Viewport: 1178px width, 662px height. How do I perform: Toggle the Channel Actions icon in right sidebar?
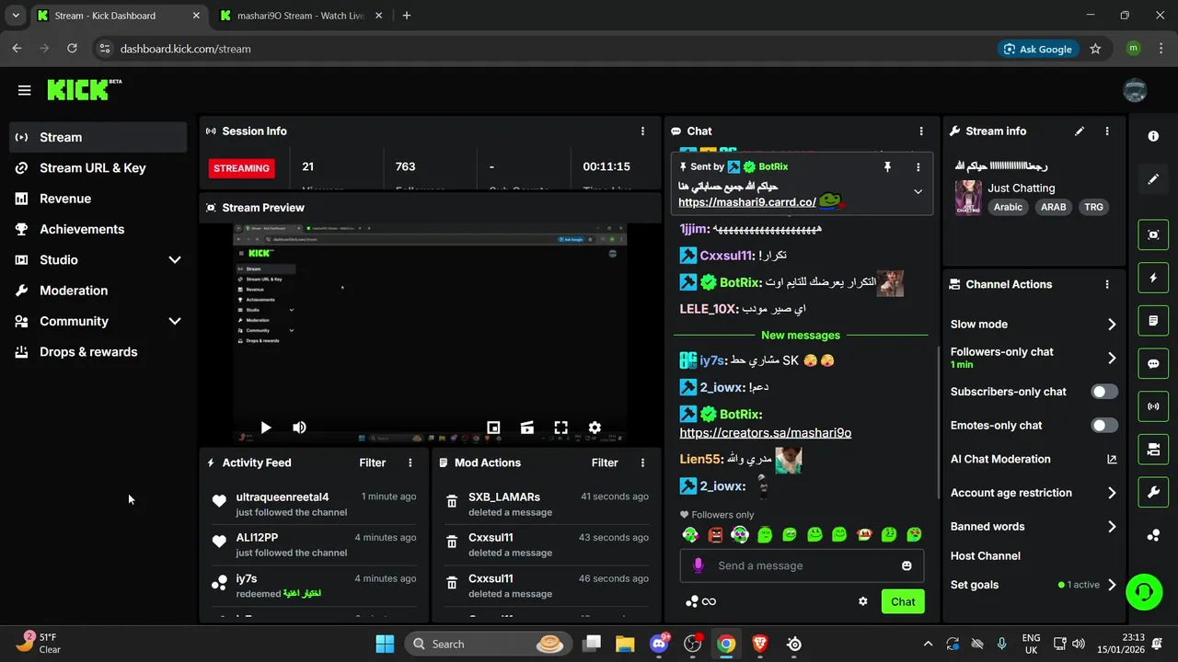pos(1153,450)
